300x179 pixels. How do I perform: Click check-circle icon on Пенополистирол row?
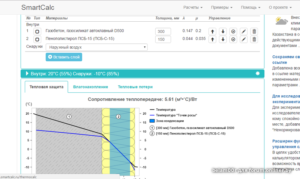coord(233,39)
